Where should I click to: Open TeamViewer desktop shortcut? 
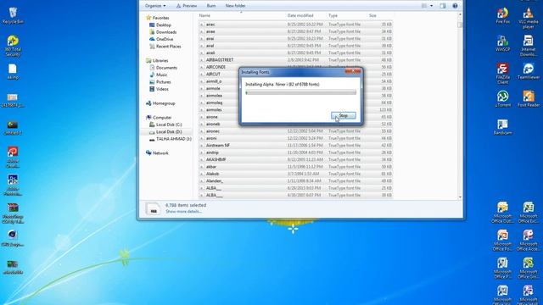click(x=528, y=71)
